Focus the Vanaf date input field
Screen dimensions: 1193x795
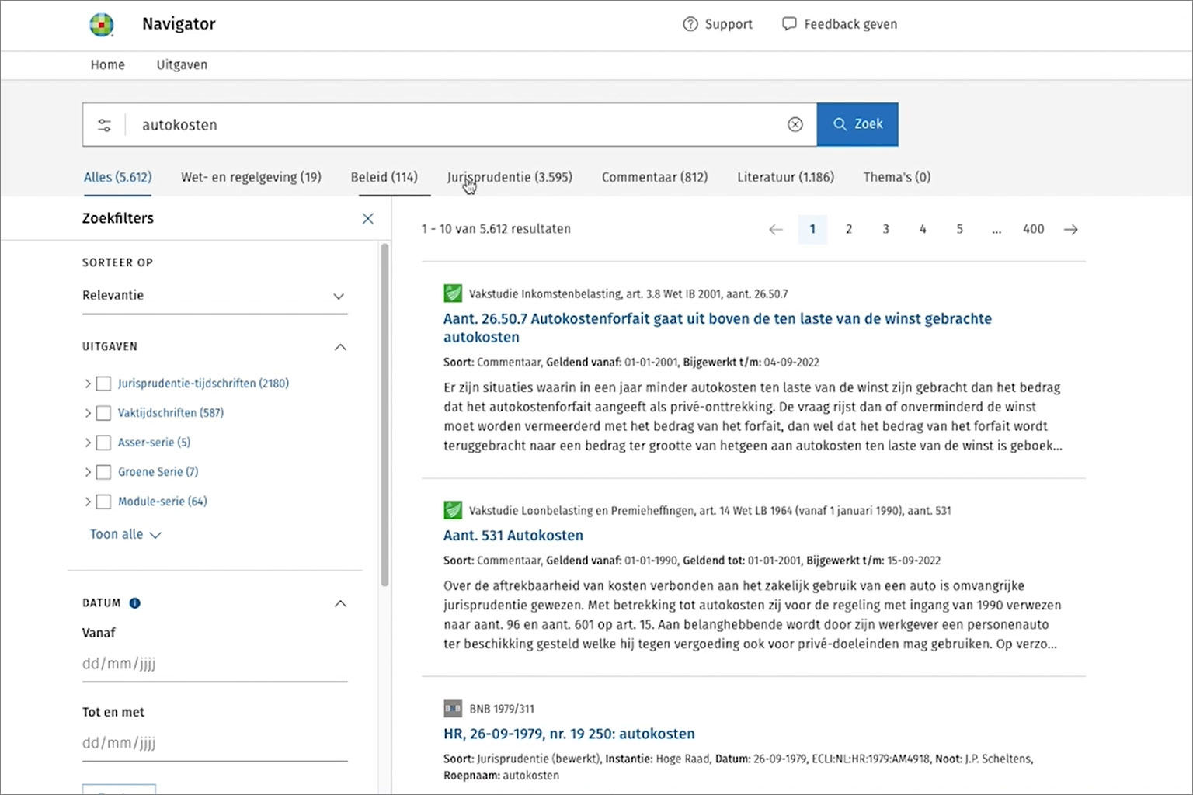pos(214,664)
